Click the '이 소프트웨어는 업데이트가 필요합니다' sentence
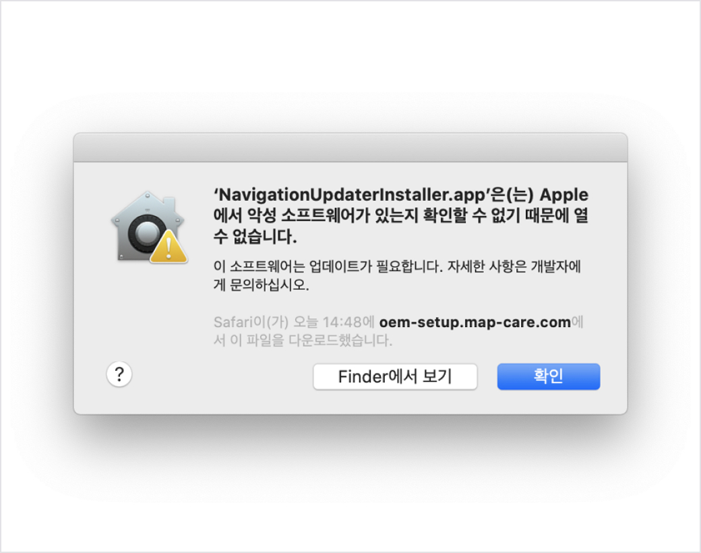The image size is (701, 553). (x=328, y=266)
